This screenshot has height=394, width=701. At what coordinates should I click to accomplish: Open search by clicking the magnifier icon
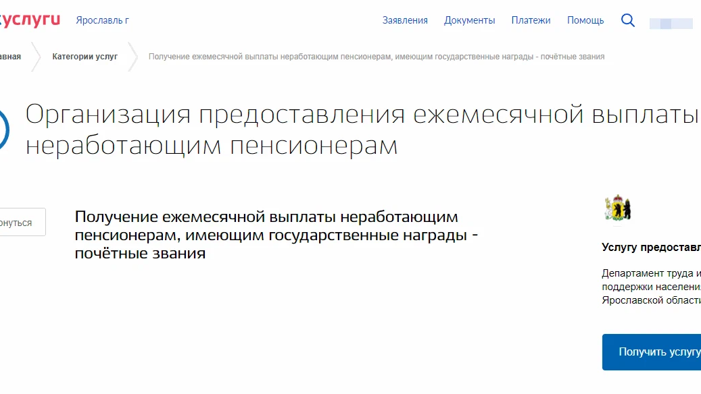pyautogui.click(x=627, y=20)
